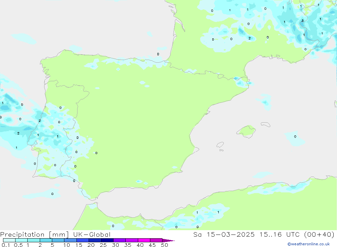
Task: Click the legend label 0.5
Action: coord(18,245)
